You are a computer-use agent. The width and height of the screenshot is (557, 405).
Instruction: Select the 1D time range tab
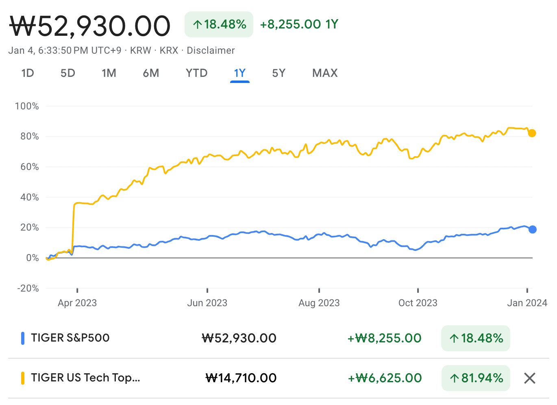tap(28, 73)
